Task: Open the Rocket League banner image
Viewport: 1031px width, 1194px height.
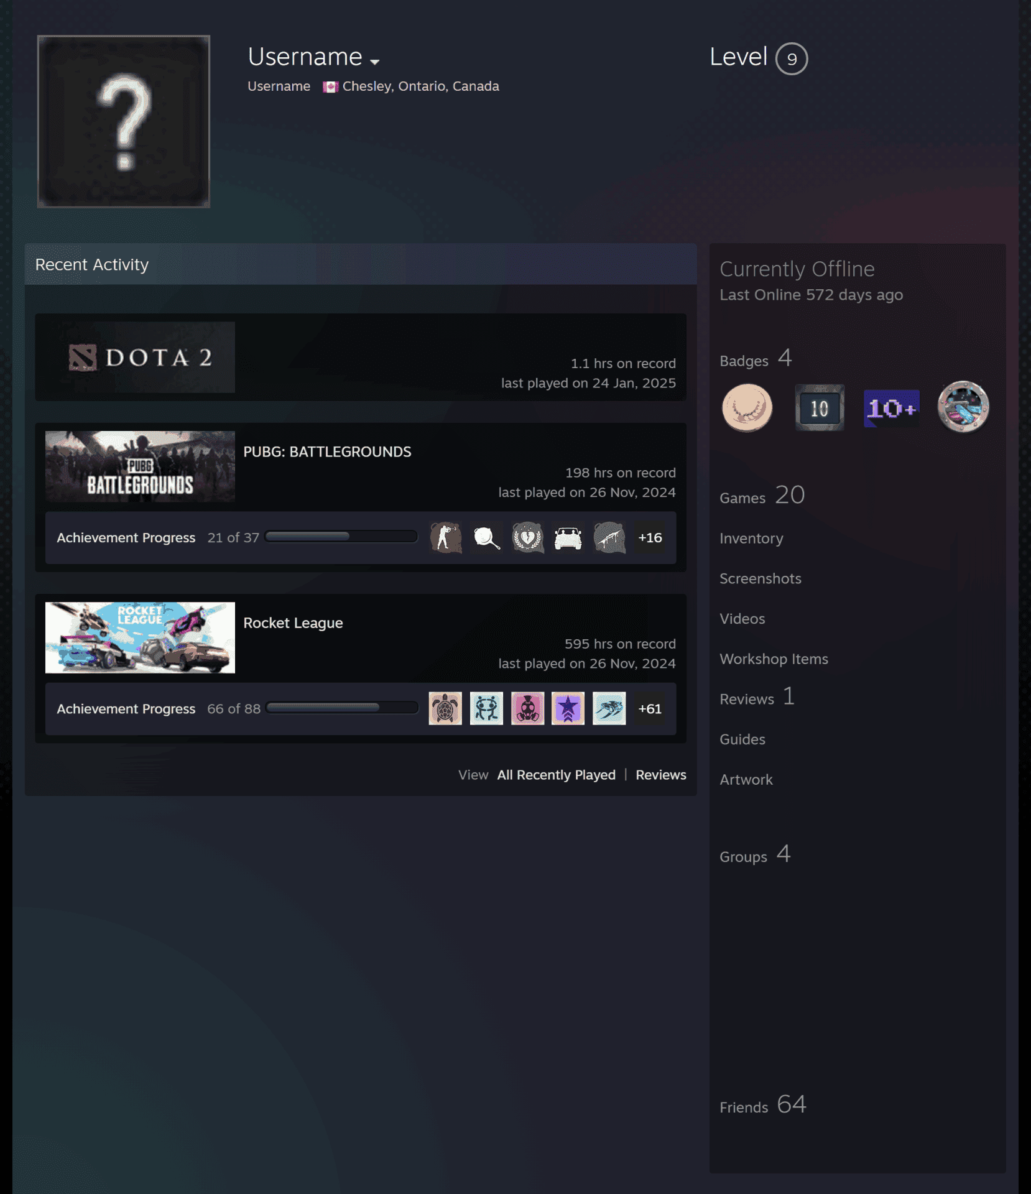Action: pyautogui.click(x=141, y=637)
